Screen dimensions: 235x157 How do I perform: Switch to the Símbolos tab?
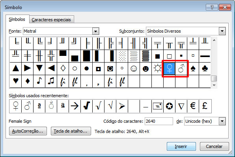point(17,19)
